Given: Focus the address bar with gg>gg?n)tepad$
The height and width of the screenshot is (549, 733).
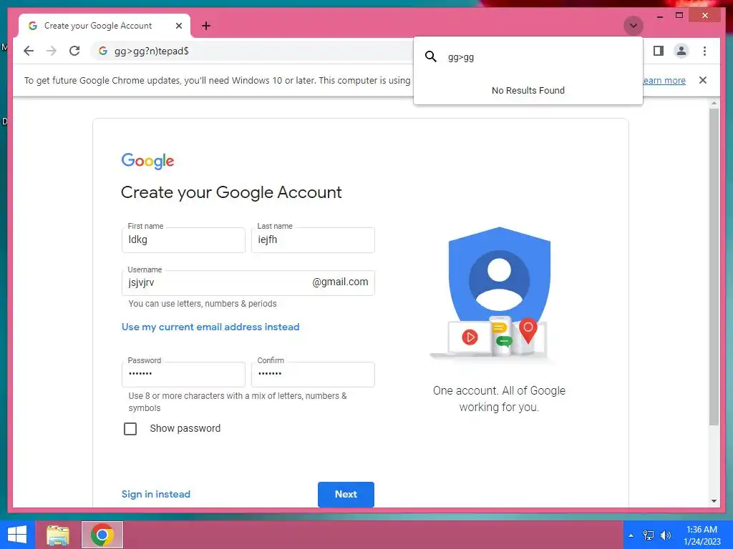Looking at the screenshot, I should (x=253, y=51).
